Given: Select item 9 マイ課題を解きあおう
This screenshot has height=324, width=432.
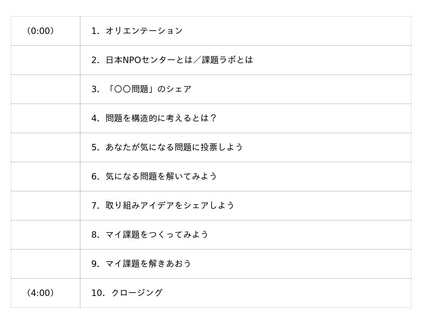Looking at the screenshot, I should (x=141, y=264).
